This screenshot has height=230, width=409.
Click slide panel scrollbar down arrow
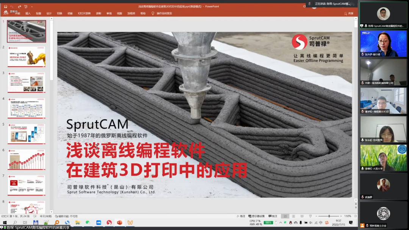[x=52, y=212]
